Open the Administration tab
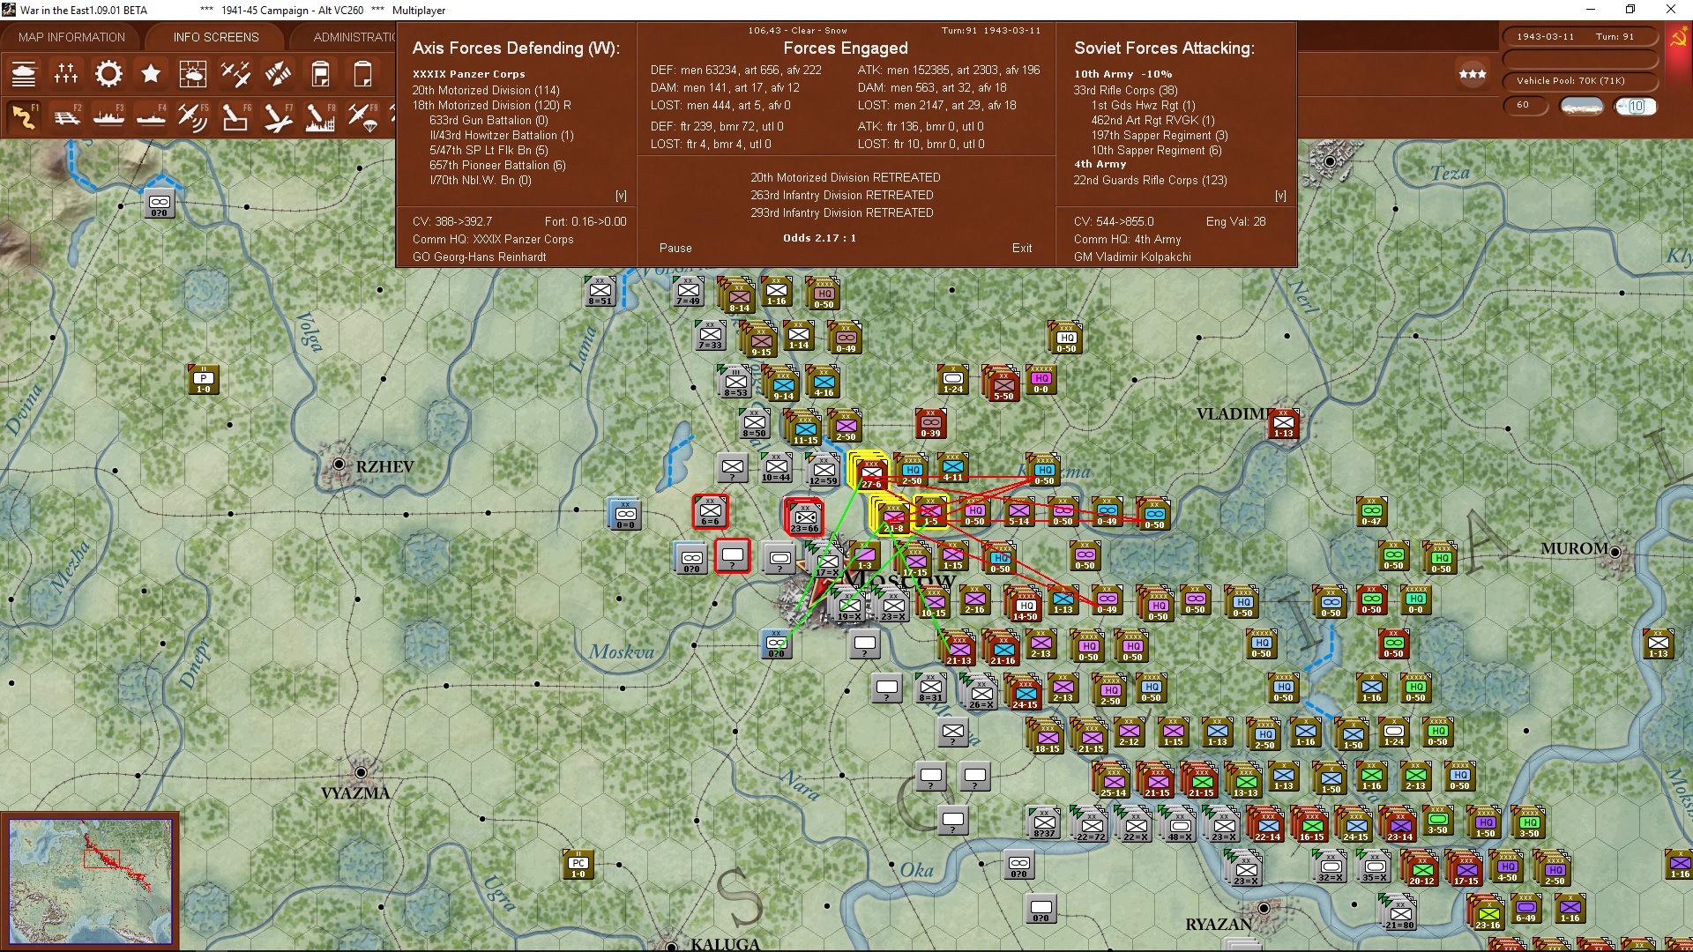This screenshot has height=952, width=1693. tap(354, 37)
